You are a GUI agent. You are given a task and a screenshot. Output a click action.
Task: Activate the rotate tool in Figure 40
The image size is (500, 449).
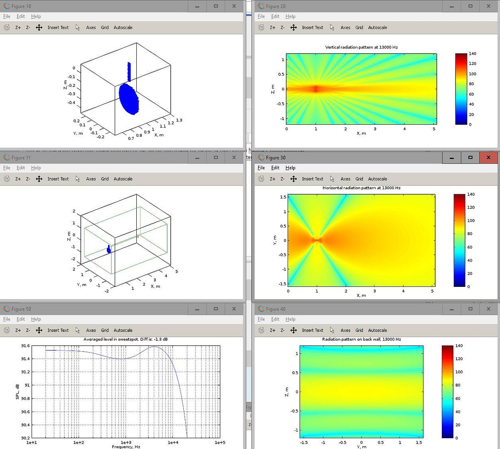261,330
